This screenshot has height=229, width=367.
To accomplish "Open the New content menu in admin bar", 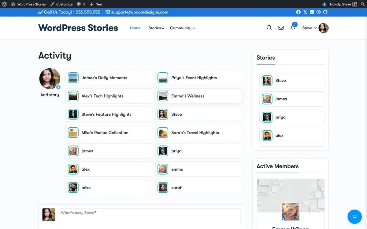I will coord(96,4).
